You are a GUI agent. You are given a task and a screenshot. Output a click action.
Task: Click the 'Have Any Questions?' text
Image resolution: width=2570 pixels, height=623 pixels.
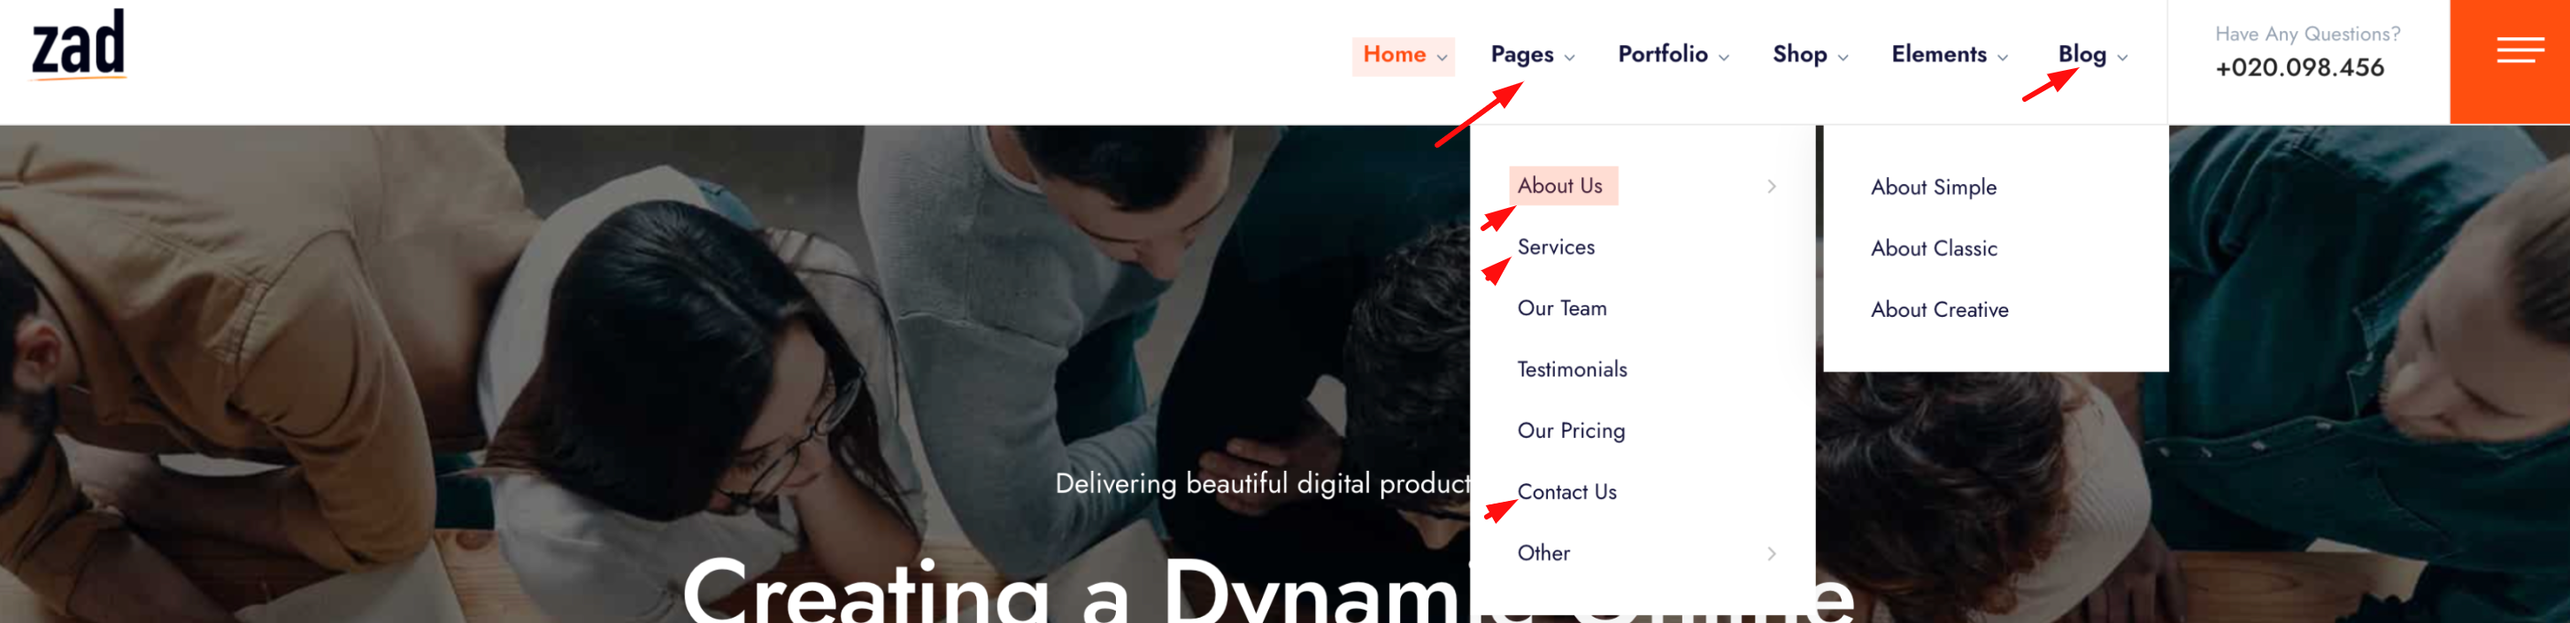[x=2306, y=34]
